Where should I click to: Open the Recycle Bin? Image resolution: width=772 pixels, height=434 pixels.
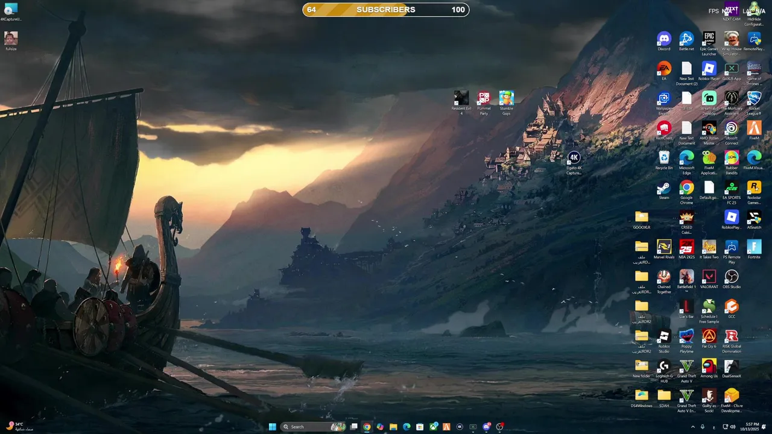point(664,160)
